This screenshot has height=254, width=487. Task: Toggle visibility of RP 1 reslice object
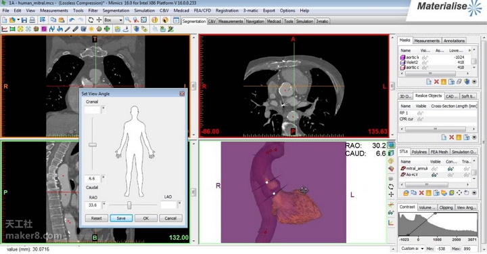coord(420,113)
